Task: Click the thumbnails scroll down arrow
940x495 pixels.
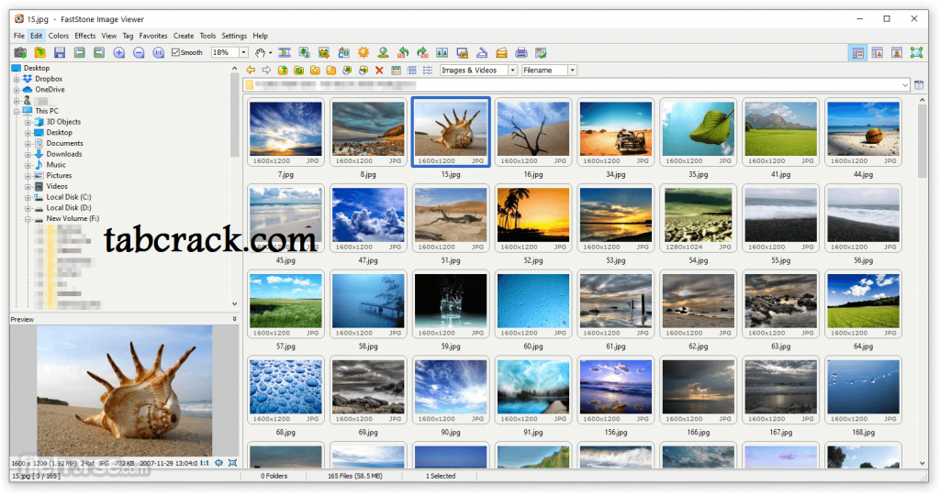Action: pos(922,464)
